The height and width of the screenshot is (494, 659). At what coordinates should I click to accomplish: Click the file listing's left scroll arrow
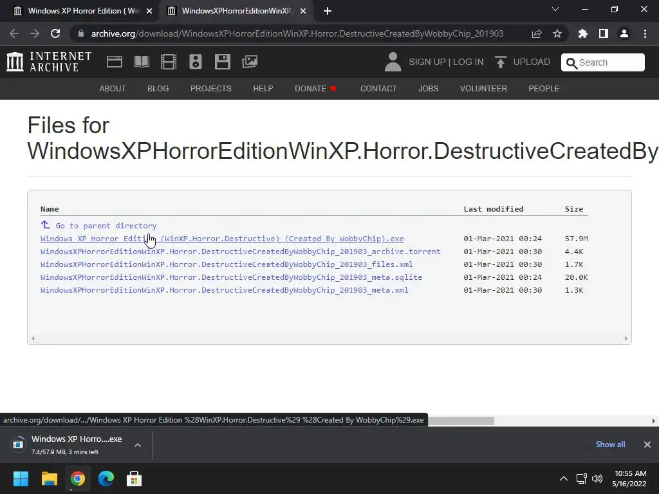pos(33,338)
